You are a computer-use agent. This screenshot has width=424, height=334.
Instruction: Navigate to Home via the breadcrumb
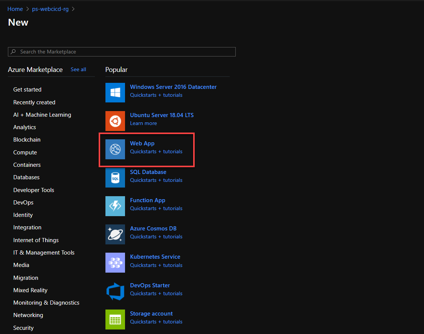pyautogui.click(x=15, y=9)
